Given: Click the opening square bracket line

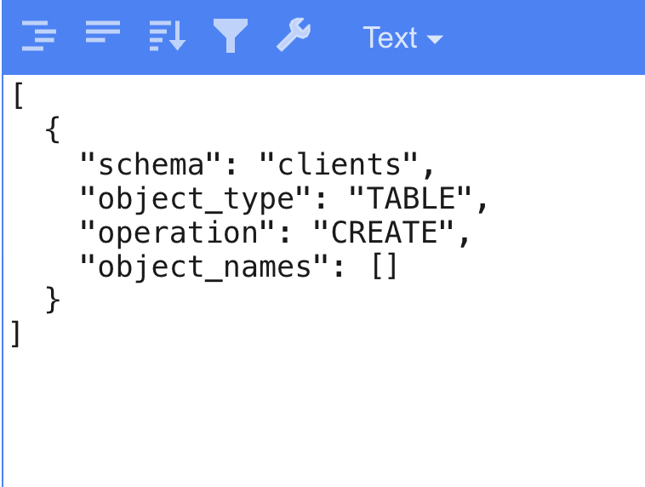Looking at the screenshot, I should click(18, 96).
